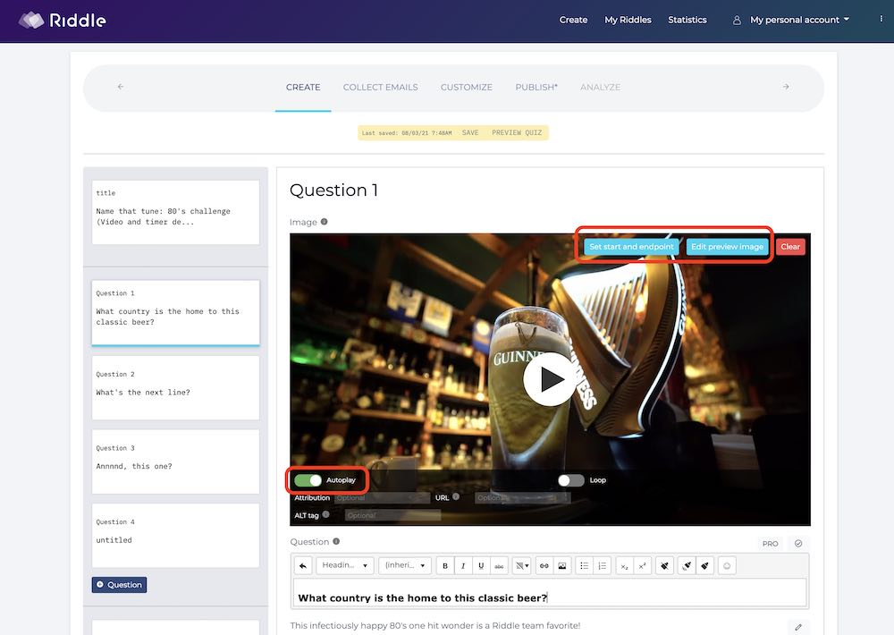Screen dimensions: 894x635
Task: Turn off the Autoplay toggle
Action: tap(308, 480)
